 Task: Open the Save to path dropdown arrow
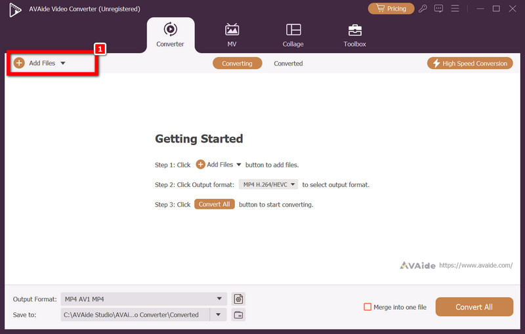coord(219,315)
